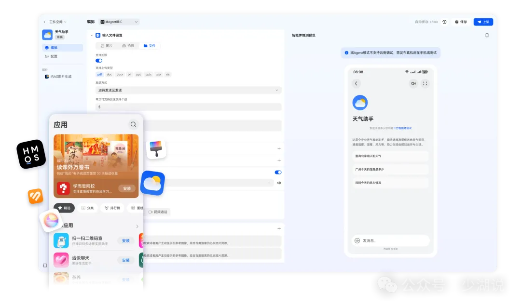The image size is (521, 306).
Task: Click the phone device icon in preview panel
Action: pos(487,35)
